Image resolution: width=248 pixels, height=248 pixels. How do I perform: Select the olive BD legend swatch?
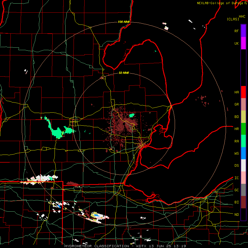point(243,117)
